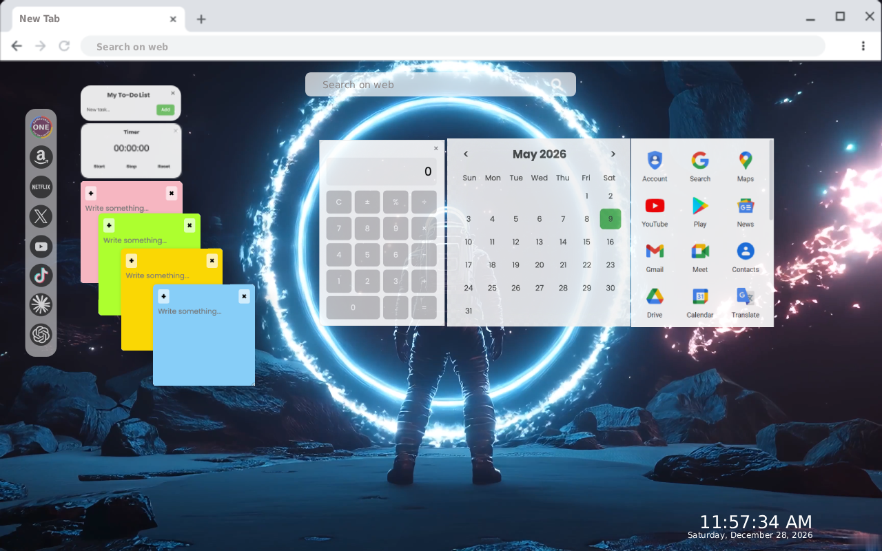Reload the page with browser refresh button
This screenshot has width=882, height=551.
64,46
